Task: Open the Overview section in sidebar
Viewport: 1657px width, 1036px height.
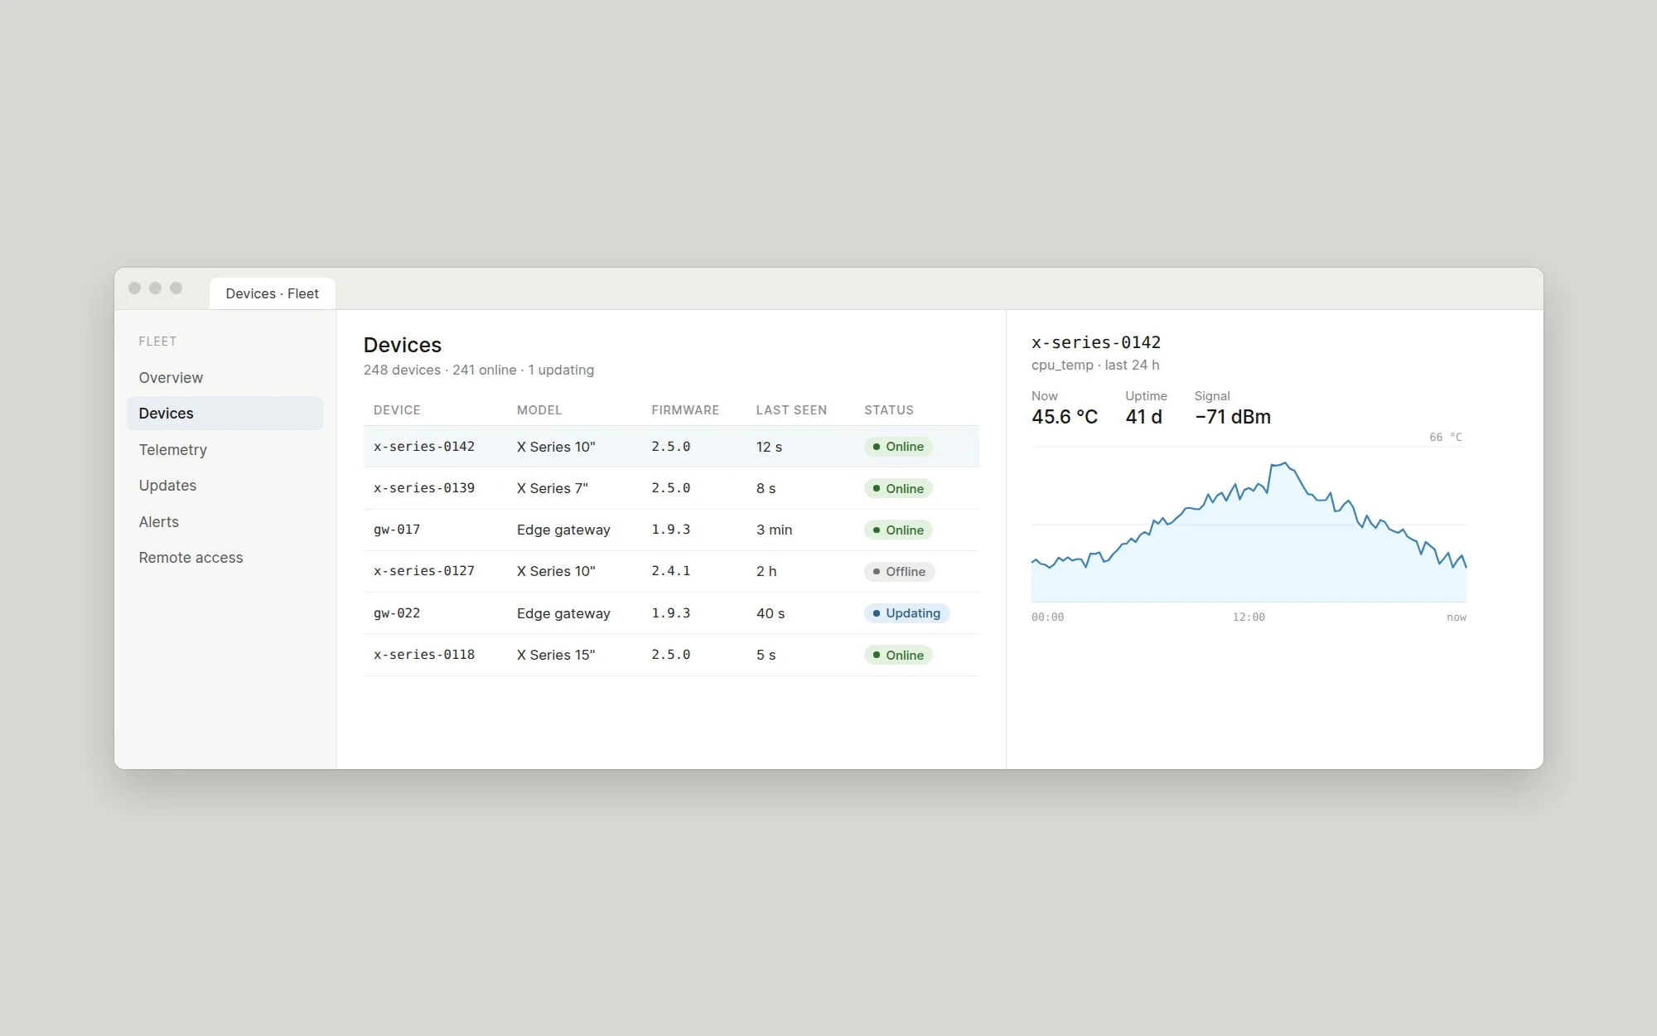Action: click(x=225, y=377)
